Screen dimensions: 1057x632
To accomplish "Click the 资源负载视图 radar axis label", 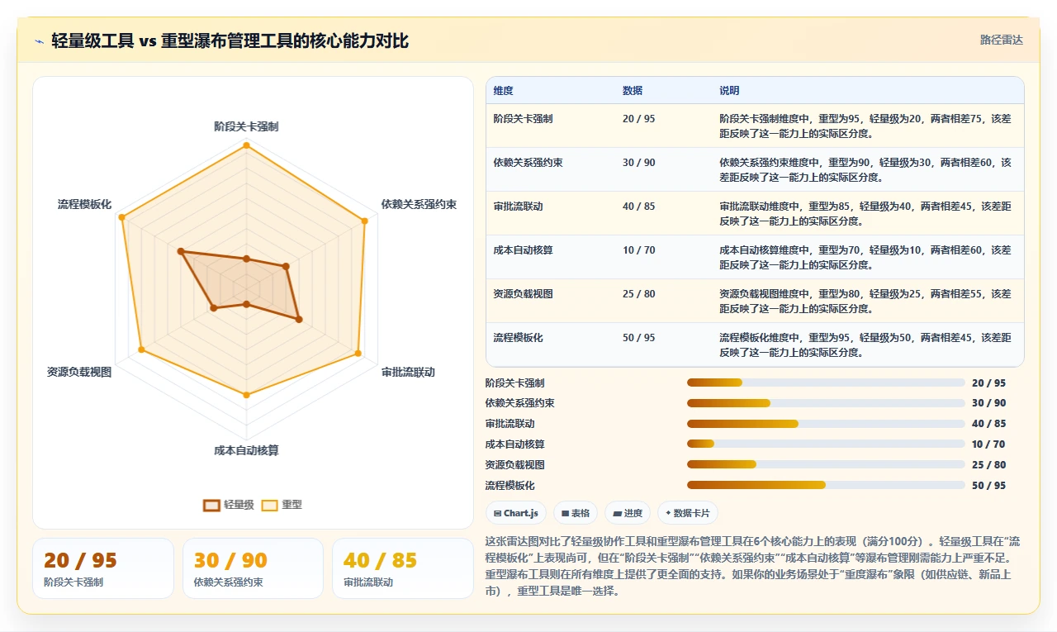I will tap(79, 373).
